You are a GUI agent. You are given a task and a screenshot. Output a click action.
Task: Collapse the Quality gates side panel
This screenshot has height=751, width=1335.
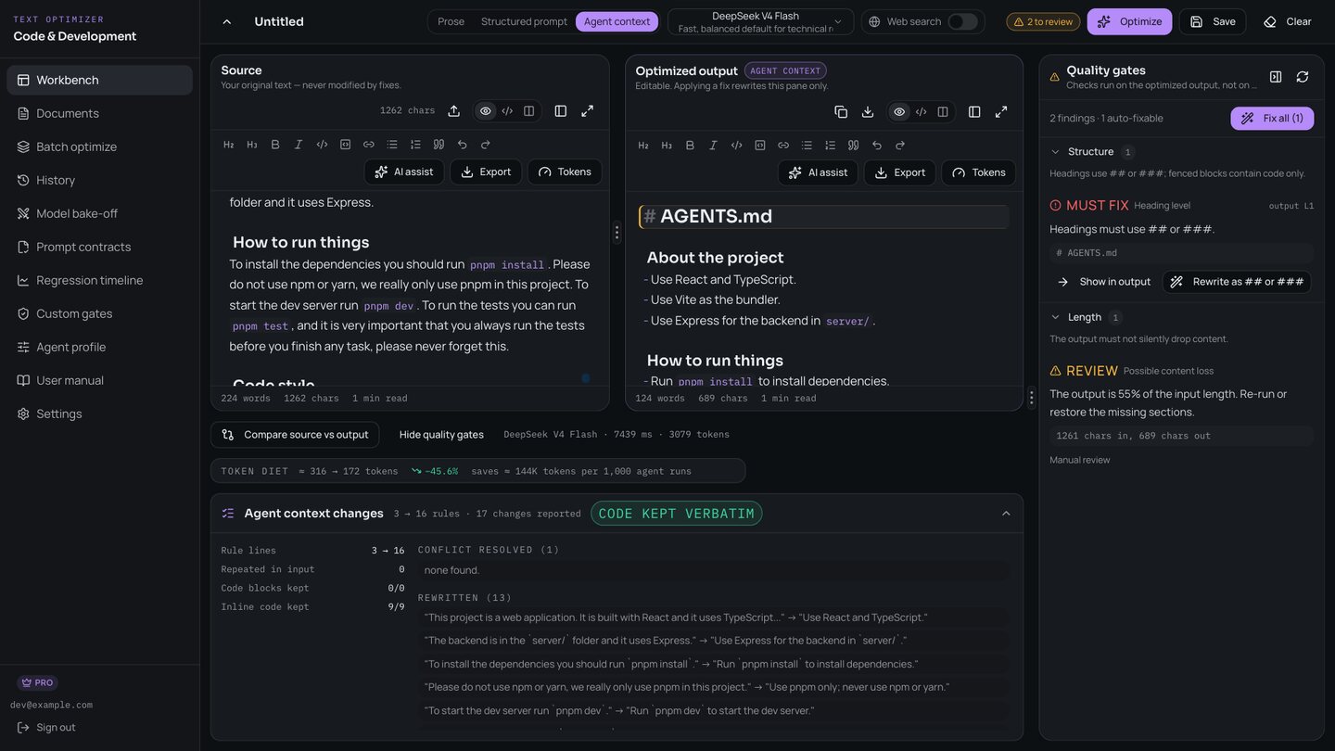pyautogui.click(x=1276, y=77)
